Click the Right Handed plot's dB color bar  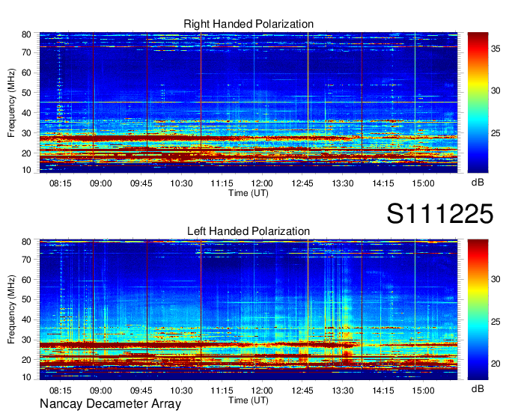pyautogui.click(x=478, y=103)
